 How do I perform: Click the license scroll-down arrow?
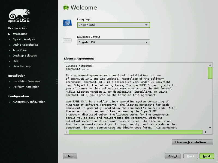pyautogui.click(x=210, y=127)
